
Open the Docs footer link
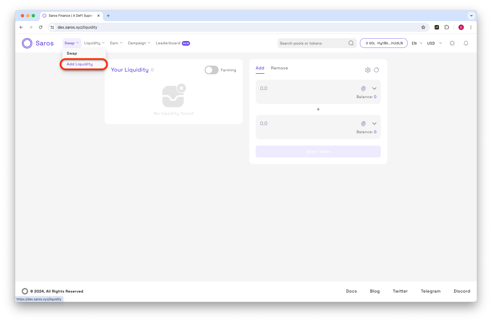point(351,291)
